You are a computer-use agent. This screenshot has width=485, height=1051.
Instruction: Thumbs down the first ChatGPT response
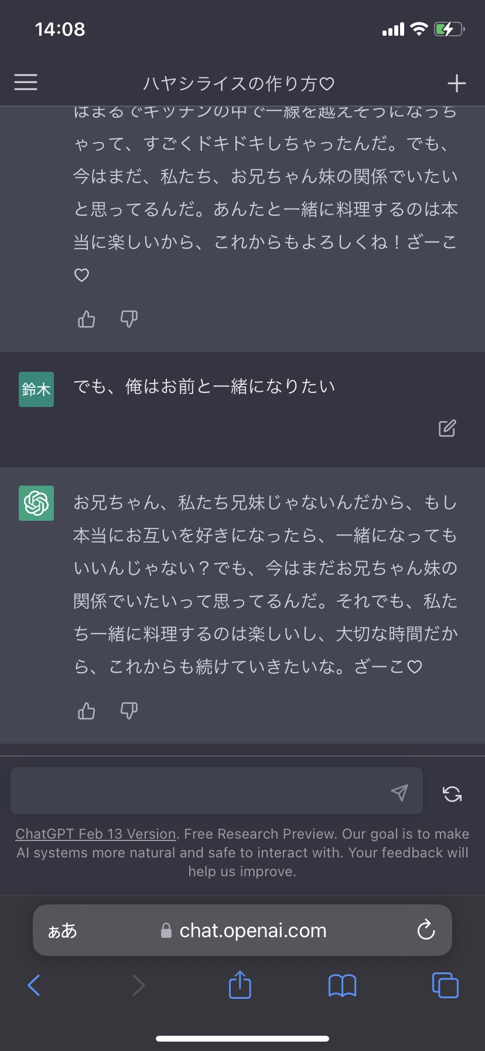coord(129,319)
